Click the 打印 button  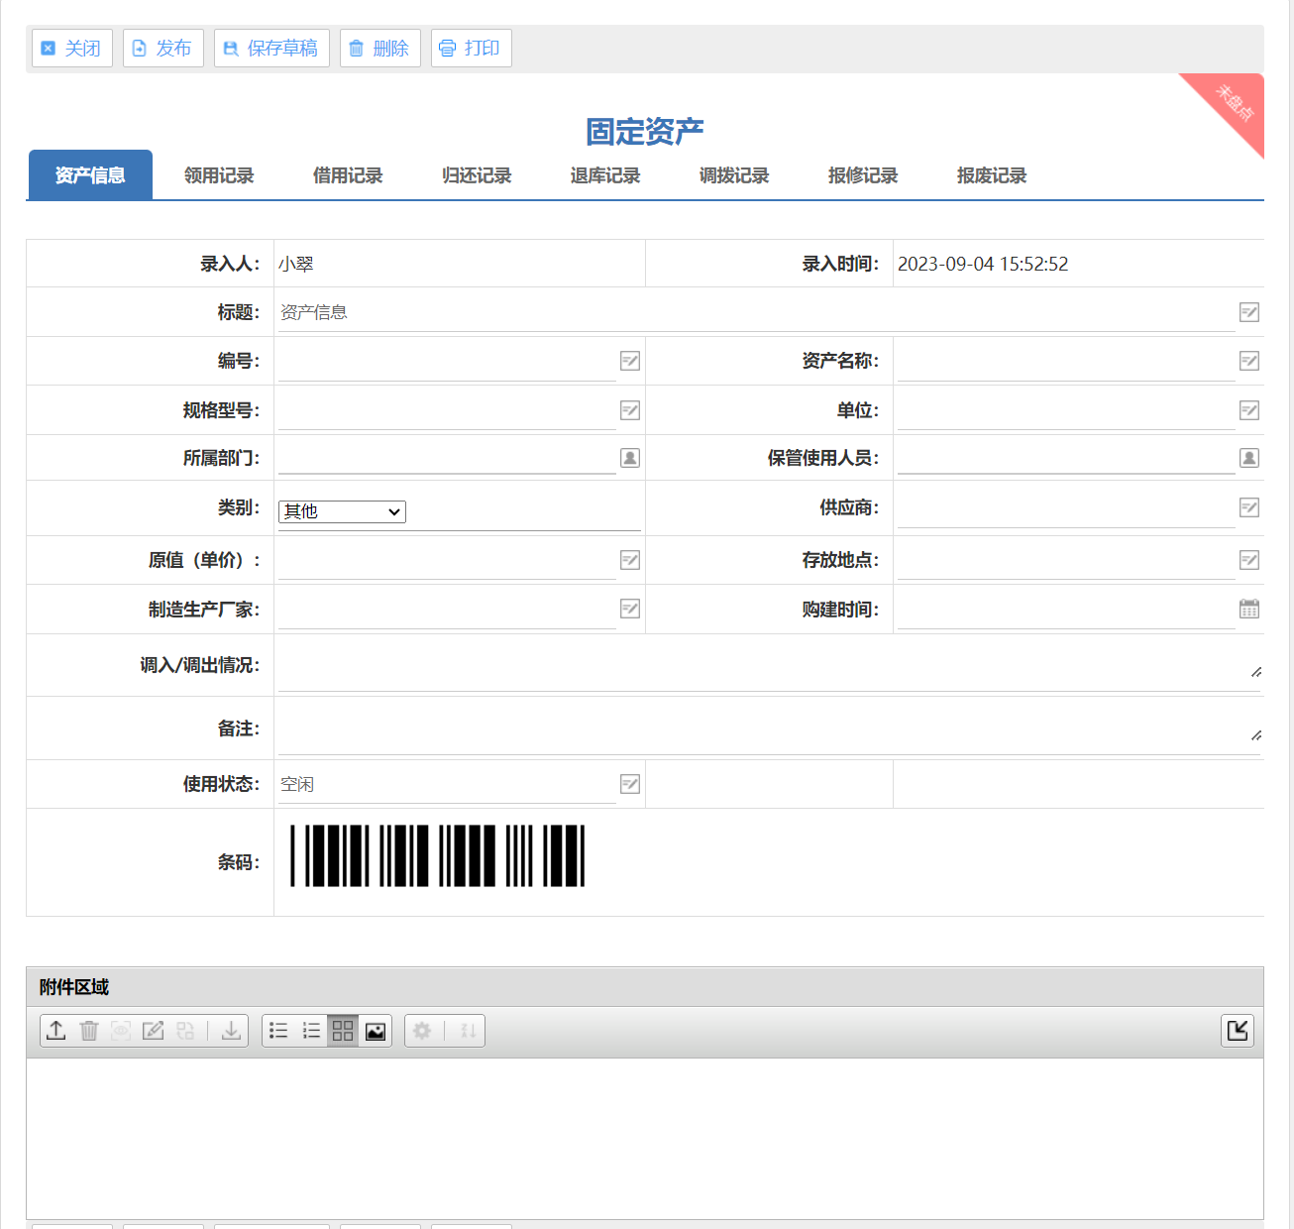(x=471, y=48)
